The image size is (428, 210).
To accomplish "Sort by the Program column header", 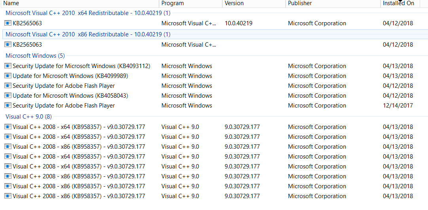I will click(x=191, y=3).
